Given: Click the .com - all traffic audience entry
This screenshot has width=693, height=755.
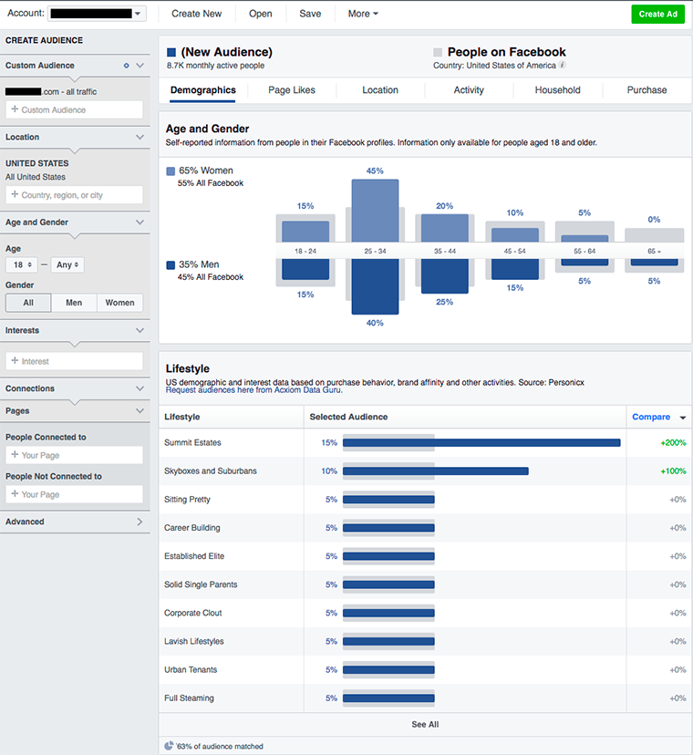Looking at the screenshot, I should (x=51, y=91).
